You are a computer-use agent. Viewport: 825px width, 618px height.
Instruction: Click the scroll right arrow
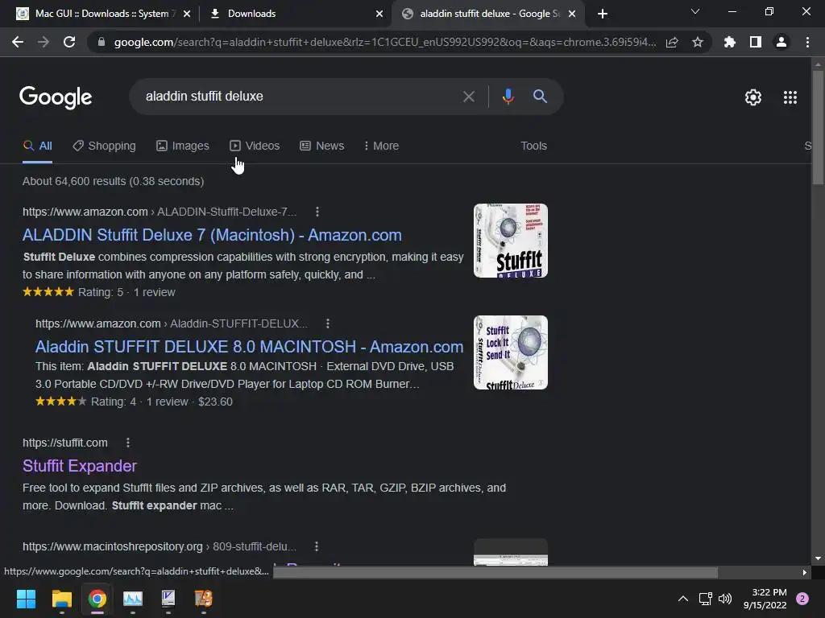click(x=805, y=572)
